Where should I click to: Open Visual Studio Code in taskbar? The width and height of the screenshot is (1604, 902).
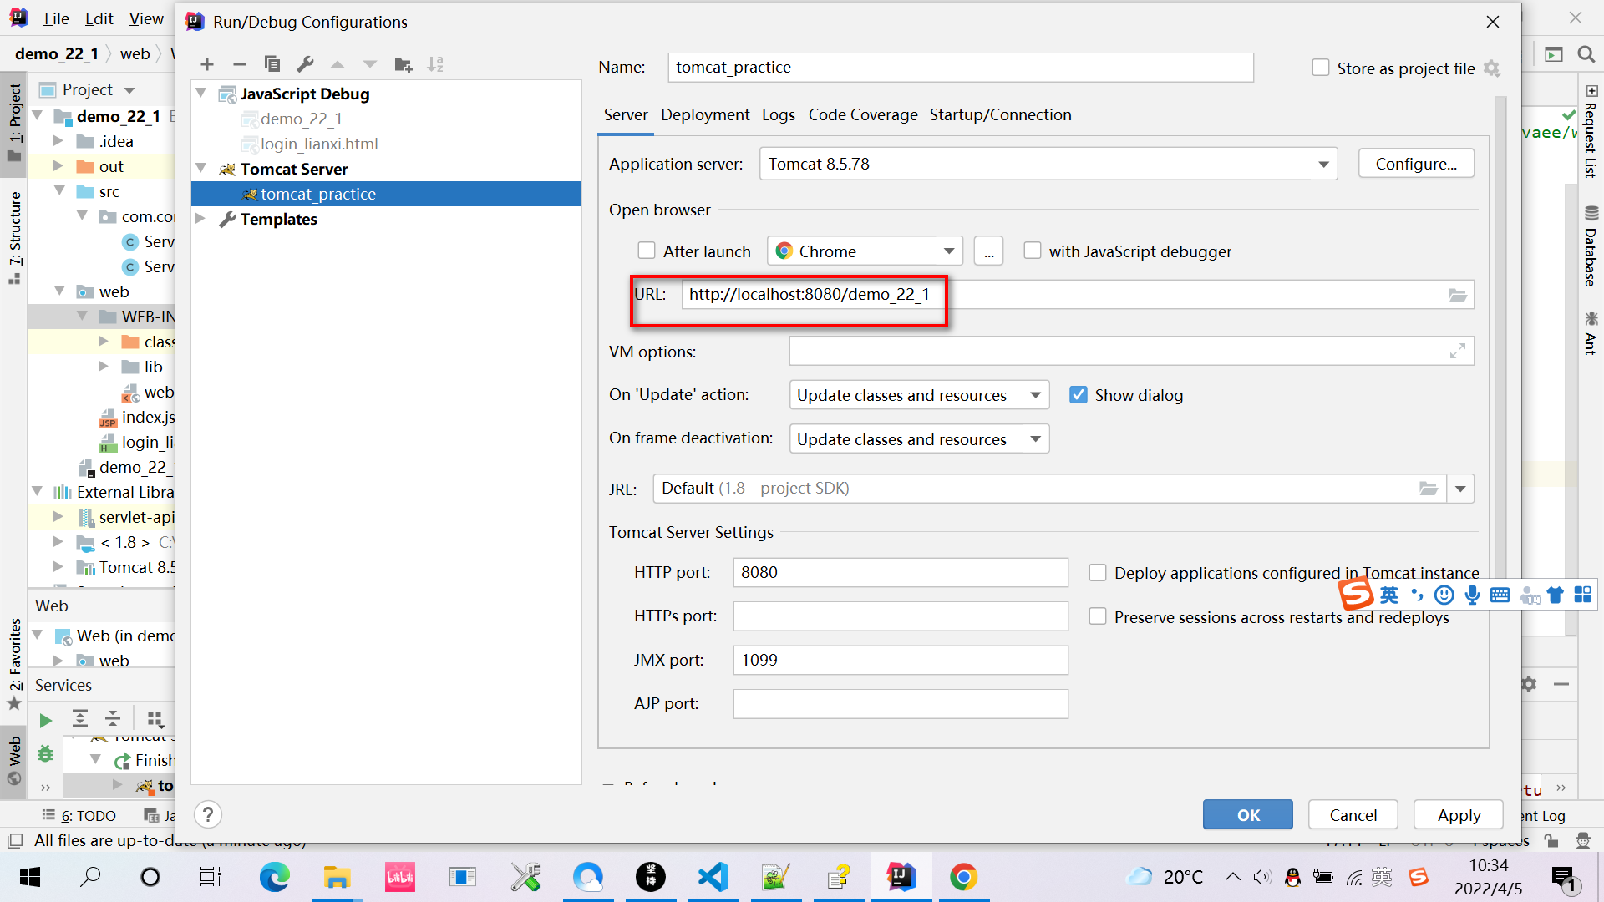pyautogui.click(x=713, y=877)
